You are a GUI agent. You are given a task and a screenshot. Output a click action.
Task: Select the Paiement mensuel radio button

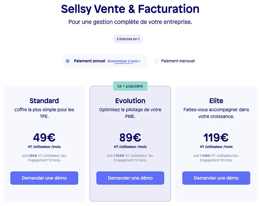(156, 61)
